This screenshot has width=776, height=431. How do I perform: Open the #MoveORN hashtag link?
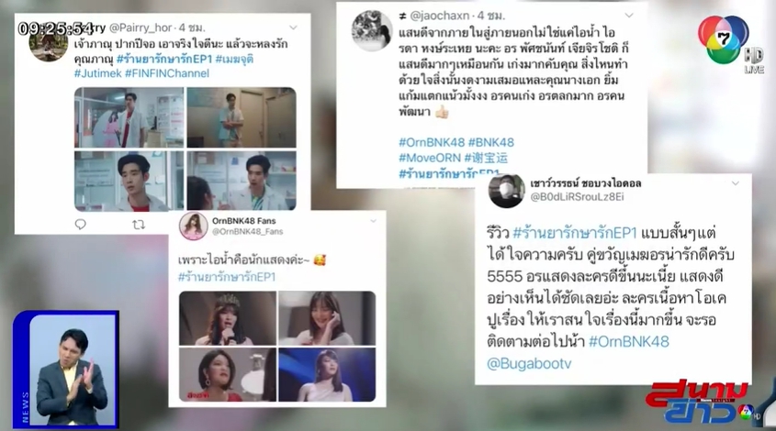(430, 158)
